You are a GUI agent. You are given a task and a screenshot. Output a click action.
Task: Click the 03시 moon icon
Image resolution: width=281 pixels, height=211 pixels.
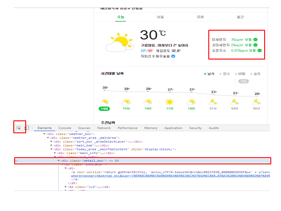(x=257, y=102)
